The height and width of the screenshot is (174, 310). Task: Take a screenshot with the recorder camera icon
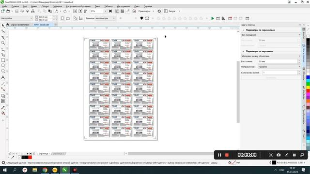tap(279, 155)
